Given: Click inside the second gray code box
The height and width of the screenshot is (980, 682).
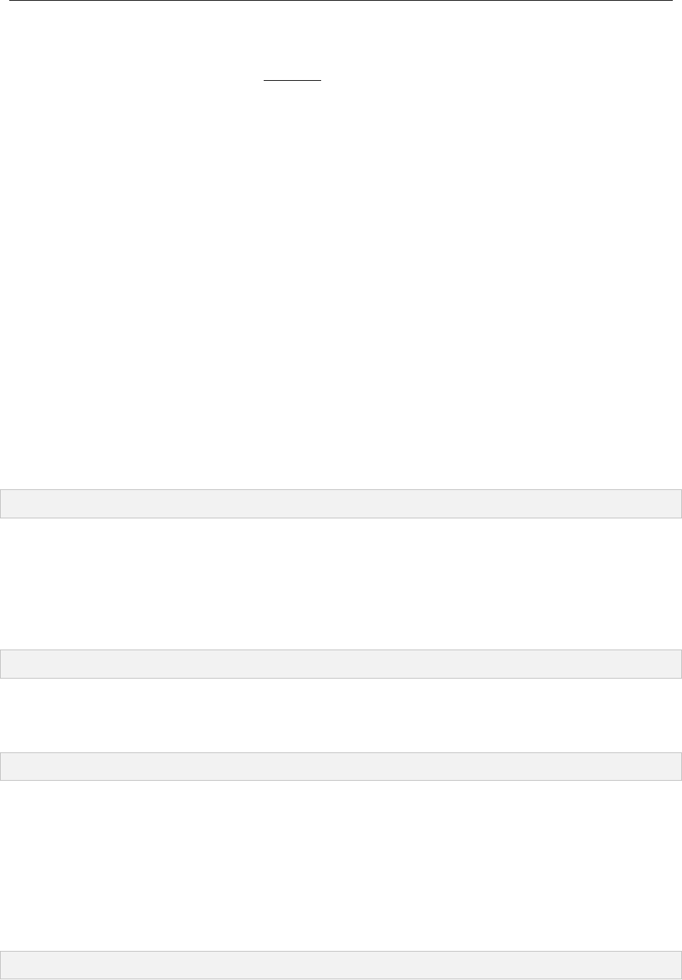Looking at the screenshot, I should tap(341, 664).
